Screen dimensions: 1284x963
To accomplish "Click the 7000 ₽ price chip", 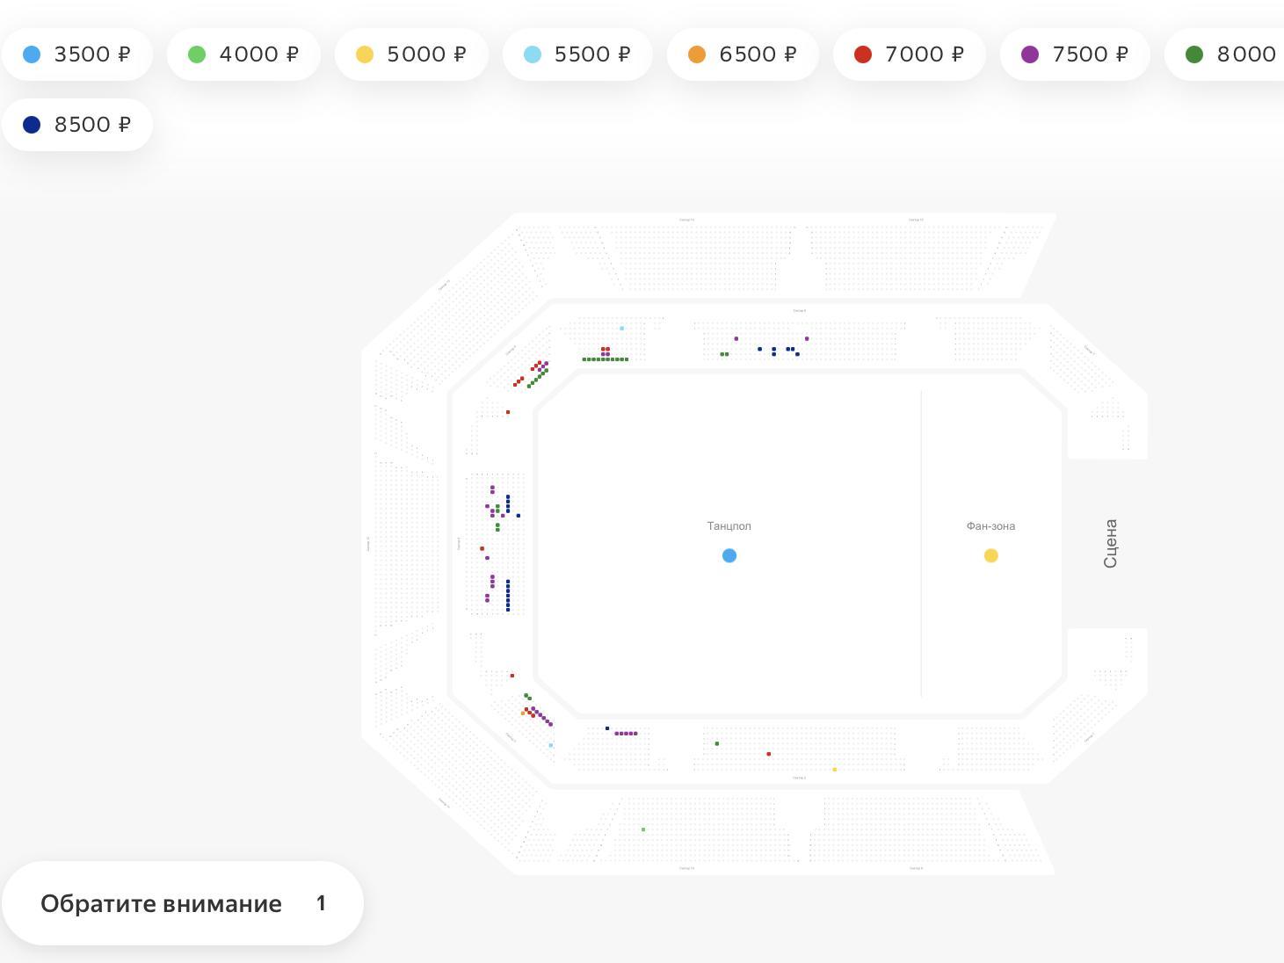I will pyautogui.click(x=909, y=54).
